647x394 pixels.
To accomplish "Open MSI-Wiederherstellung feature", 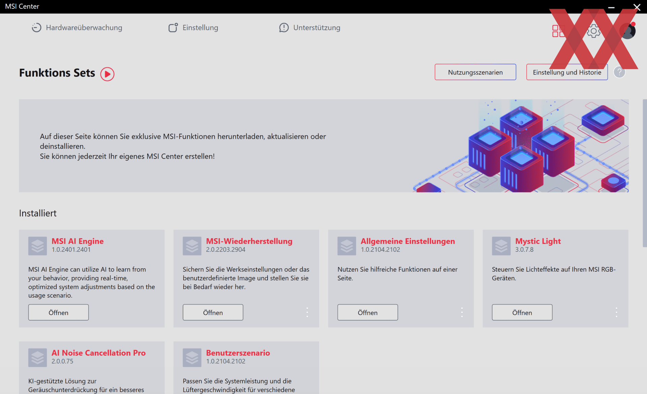I will tap(213, 312).
